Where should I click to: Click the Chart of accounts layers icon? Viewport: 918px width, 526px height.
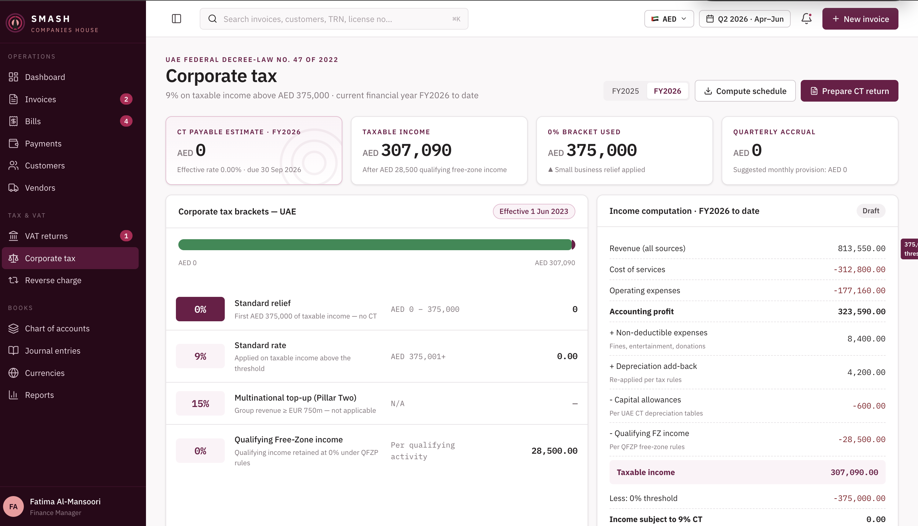(13, 328)
